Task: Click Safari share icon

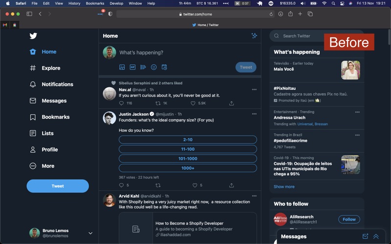Action: [290, 14]
